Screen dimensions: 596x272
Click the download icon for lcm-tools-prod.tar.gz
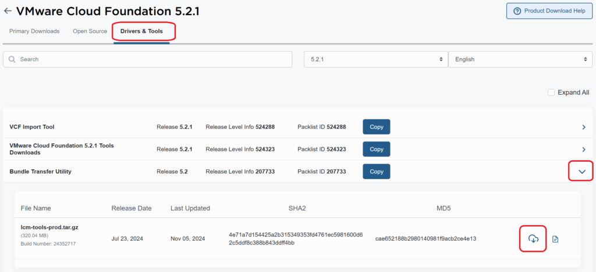pyautogui.click(x=533, y=238)
